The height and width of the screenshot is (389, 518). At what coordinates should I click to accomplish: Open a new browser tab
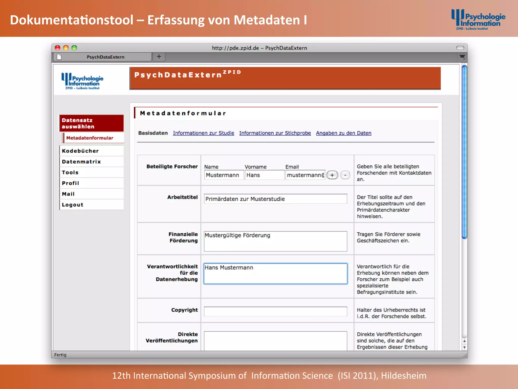click(x=159, y=57)
